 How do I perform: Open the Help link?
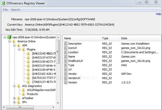tap(158, 14)
